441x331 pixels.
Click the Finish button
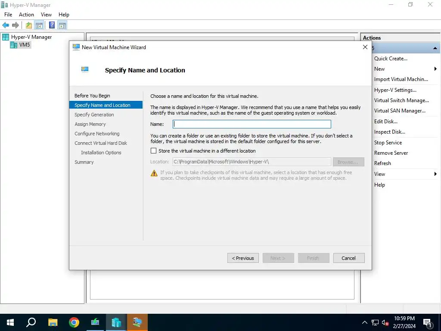point(314,258)
